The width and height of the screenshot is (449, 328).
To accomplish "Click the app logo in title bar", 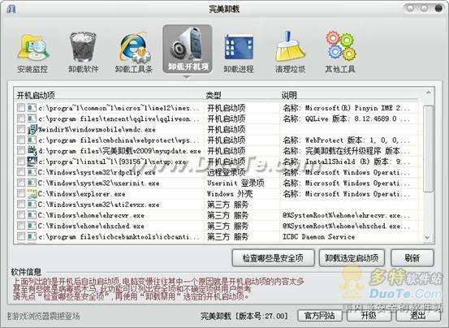I will (11, 9).
